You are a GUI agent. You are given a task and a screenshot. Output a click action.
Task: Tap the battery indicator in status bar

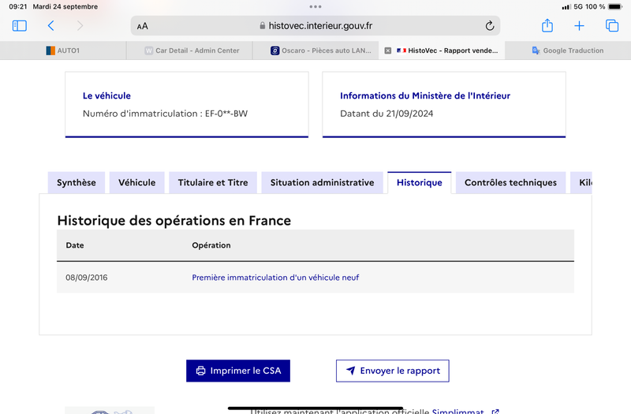[x=615, y=6]
